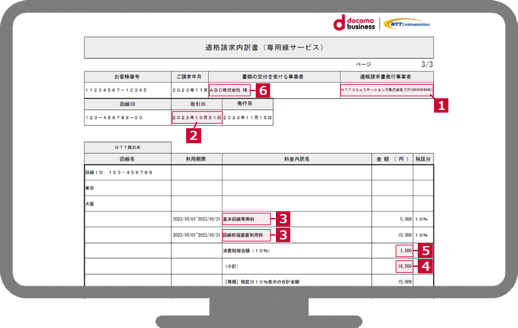
Task: Click usage period in 回線終端装置利用料 row
Action: tap(197, 235)
